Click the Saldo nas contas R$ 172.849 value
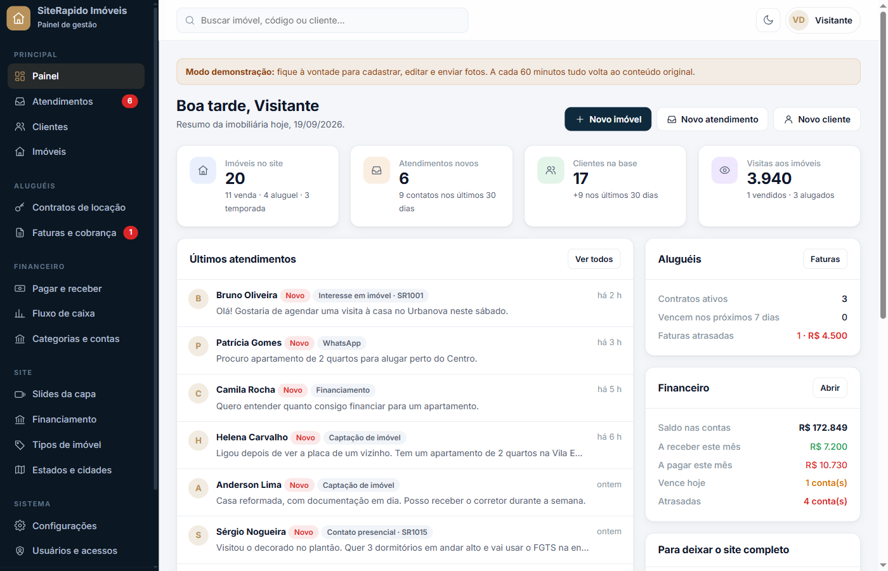This screenshot has height=571, width=888. click(823, 428)
